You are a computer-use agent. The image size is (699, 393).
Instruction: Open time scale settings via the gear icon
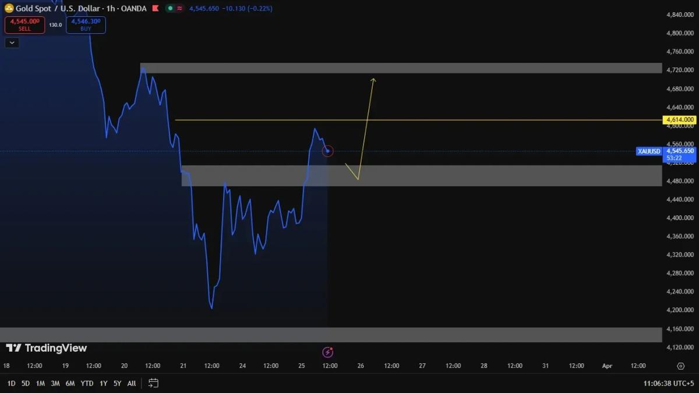(680, 366)
